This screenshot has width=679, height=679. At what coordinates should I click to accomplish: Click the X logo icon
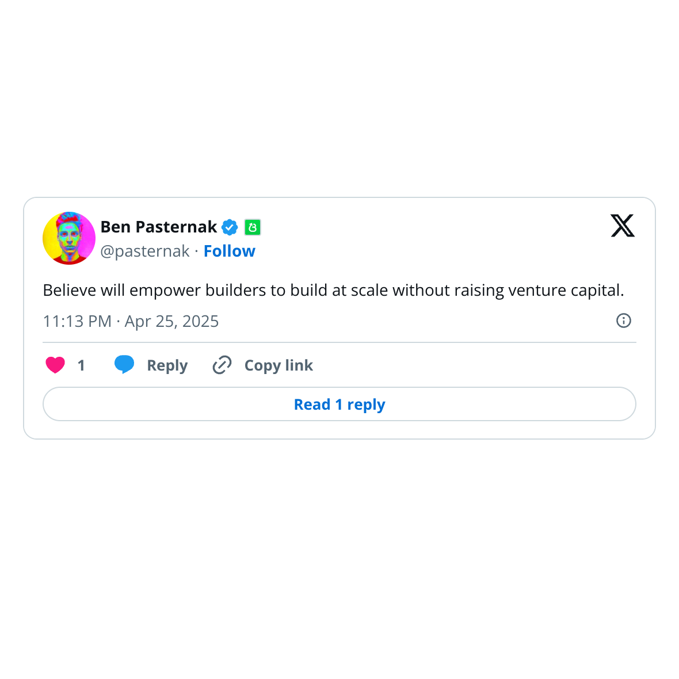point(622,226)
